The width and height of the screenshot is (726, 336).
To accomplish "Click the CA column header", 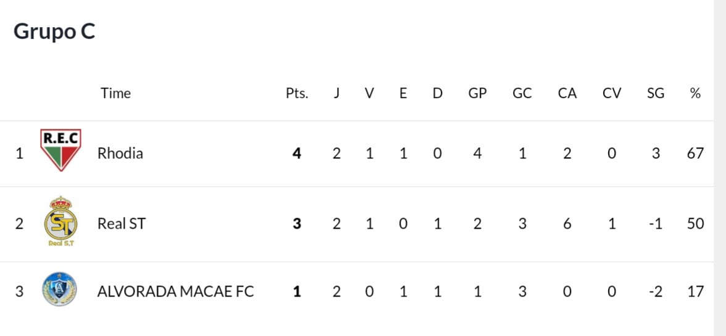I will (x=567, y=93).
